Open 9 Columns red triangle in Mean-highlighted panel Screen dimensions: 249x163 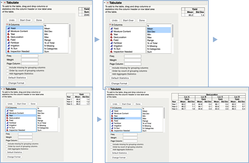(110, 24)
